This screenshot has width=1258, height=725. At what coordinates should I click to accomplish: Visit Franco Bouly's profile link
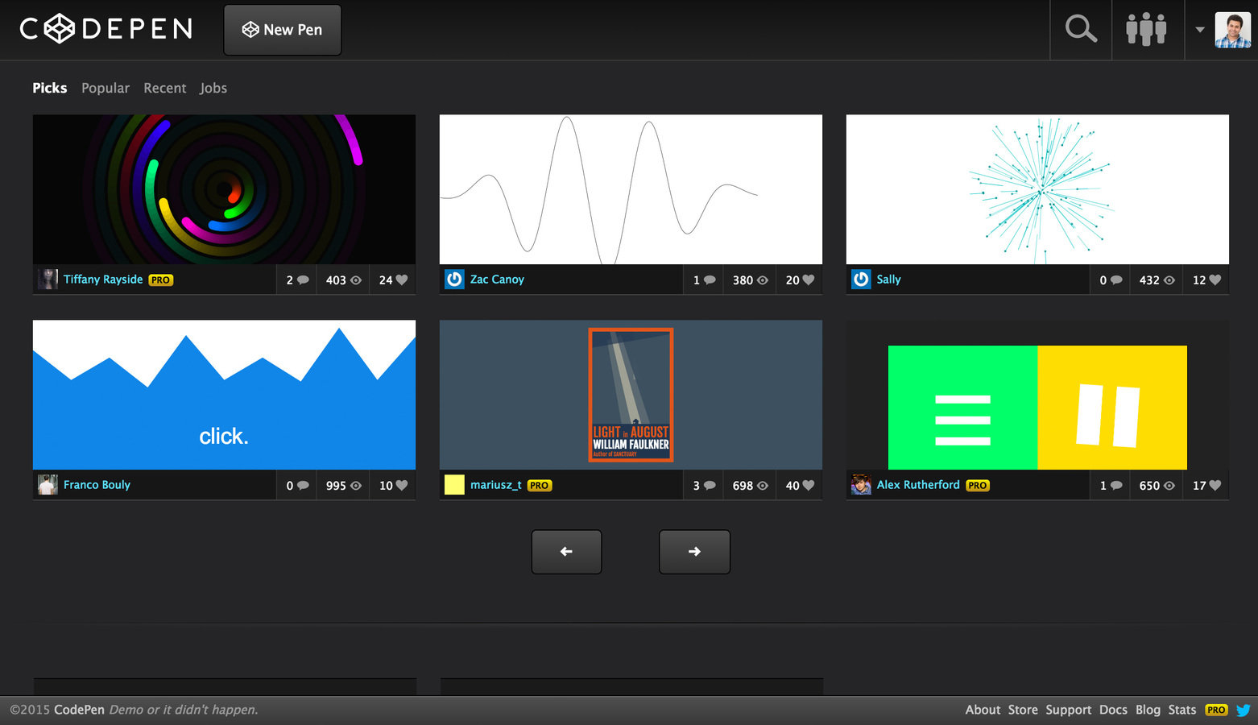click(97, 485)
